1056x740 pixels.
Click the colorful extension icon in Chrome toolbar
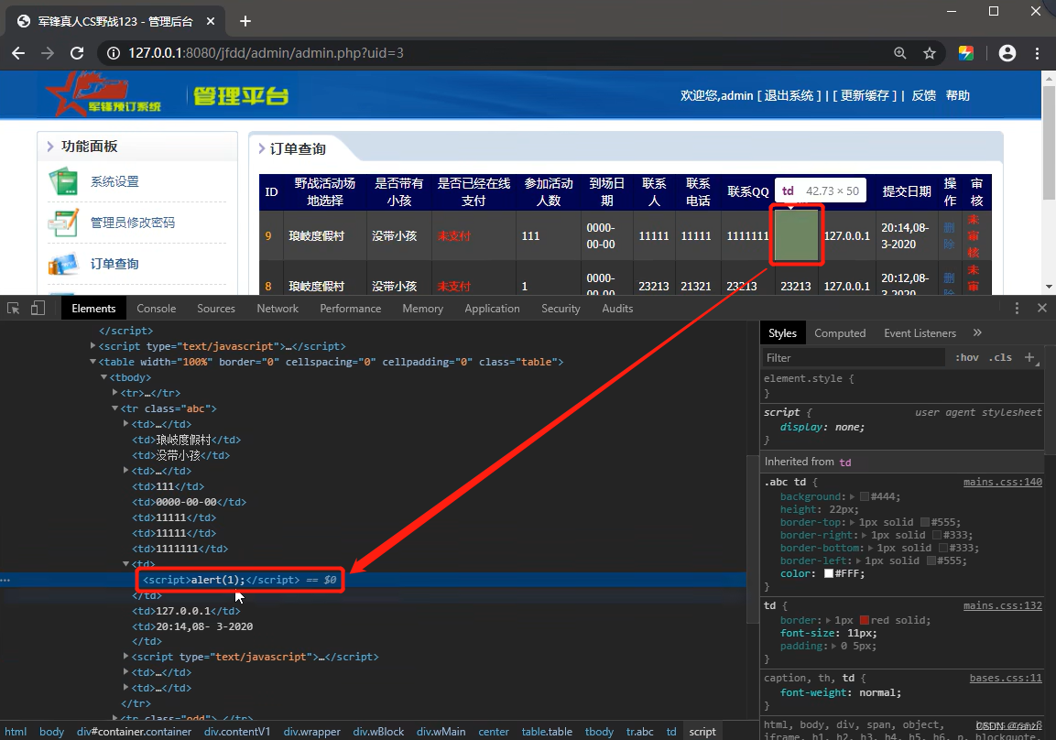point(965,53)
